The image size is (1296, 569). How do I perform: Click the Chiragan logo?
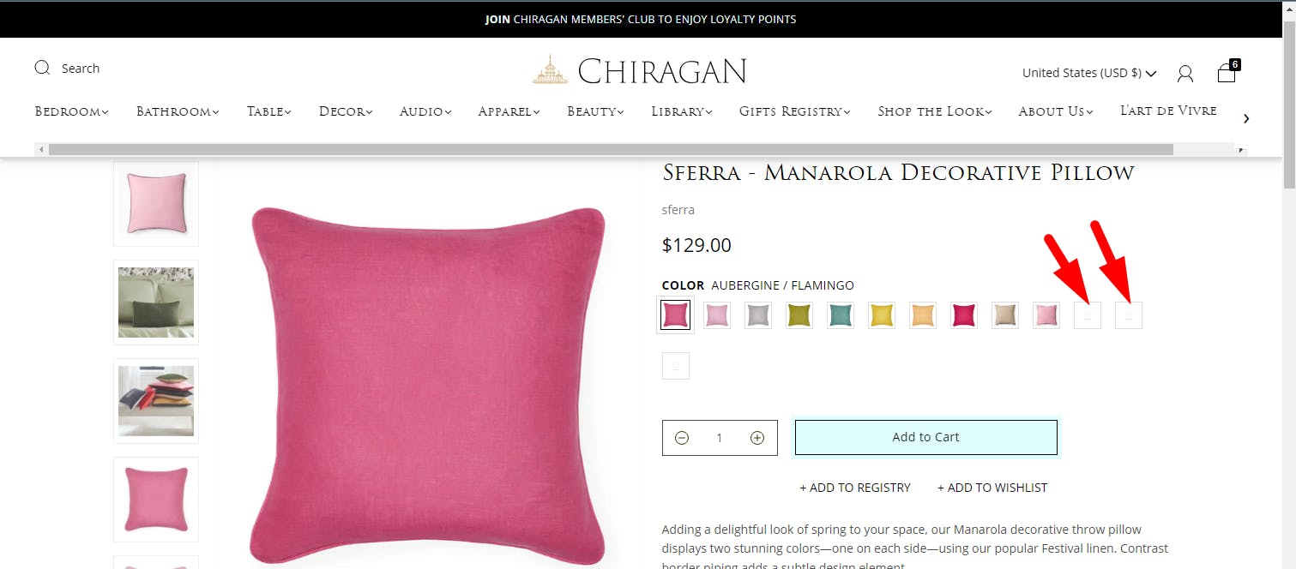[639, 70]
